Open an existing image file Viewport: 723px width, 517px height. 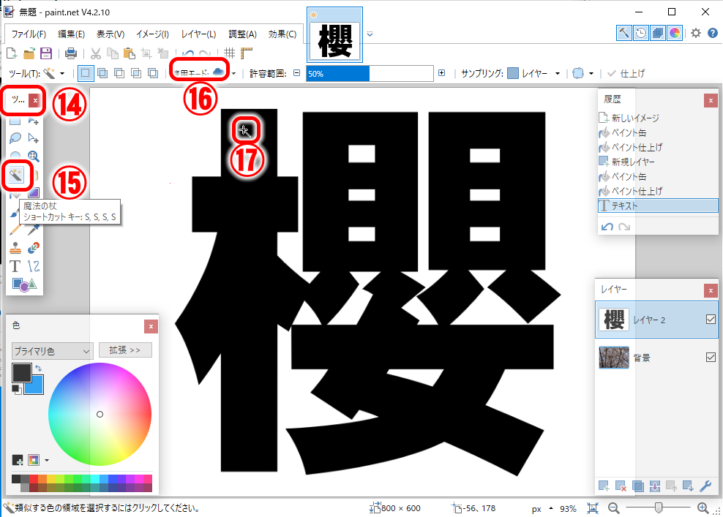pos(29,53)
